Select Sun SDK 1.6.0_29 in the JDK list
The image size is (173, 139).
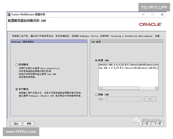pos(128,68)
